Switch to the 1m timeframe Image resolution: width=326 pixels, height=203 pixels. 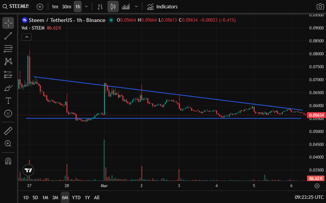(x=55, y=7)
